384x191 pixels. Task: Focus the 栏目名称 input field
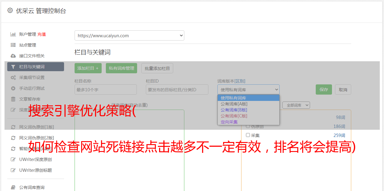106,89
